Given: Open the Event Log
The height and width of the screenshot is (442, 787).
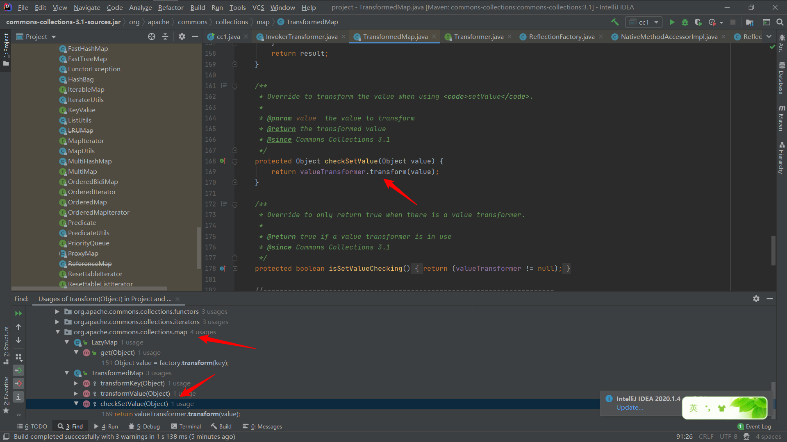Looking at the screenshot, I should pos(754,426).
